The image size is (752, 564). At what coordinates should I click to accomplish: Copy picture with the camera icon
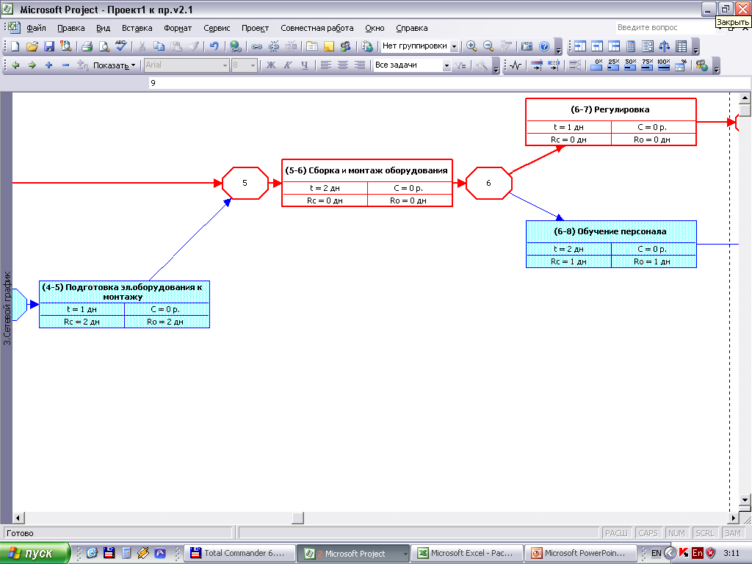pos(527,46)
